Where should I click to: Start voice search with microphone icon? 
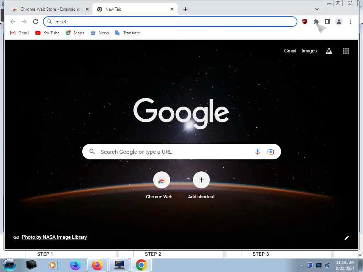(257, 152)
